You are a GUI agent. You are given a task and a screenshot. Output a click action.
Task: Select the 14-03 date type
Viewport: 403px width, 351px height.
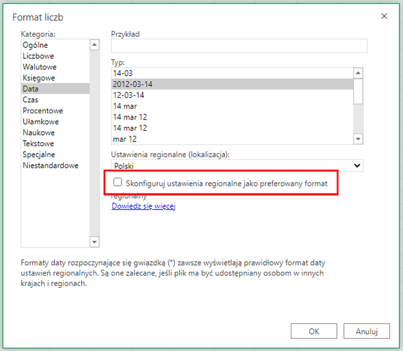click(x=232, y=73)
